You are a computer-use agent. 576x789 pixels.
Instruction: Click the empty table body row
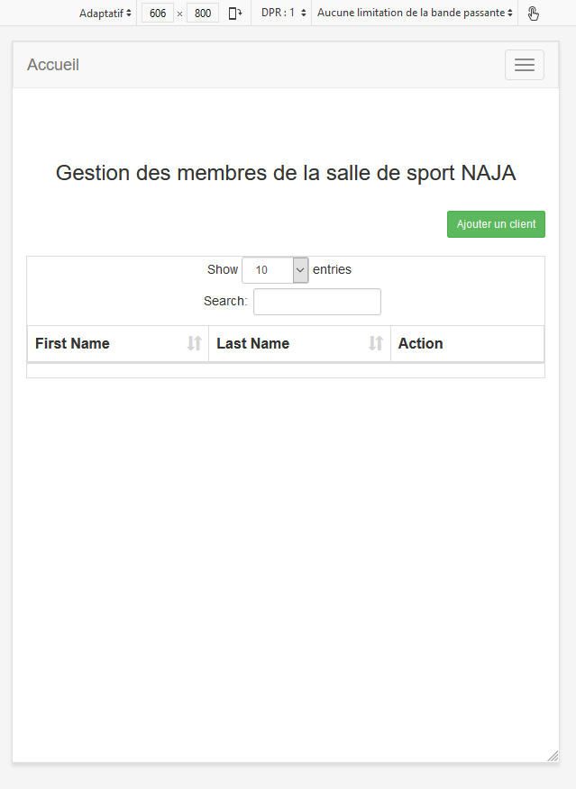[x=286, y=371]
